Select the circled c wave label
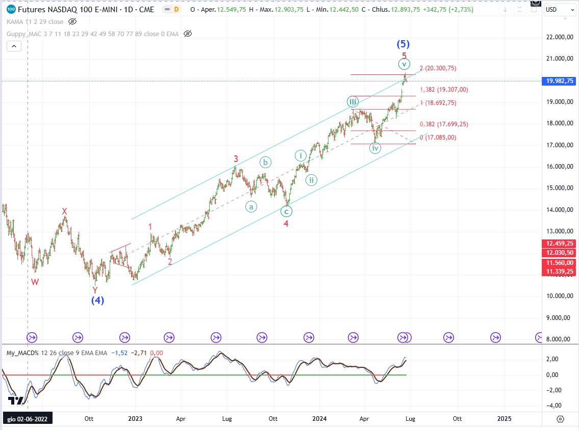Image resolution: width=579 pixels, height=430 pixels. [286, 211]
